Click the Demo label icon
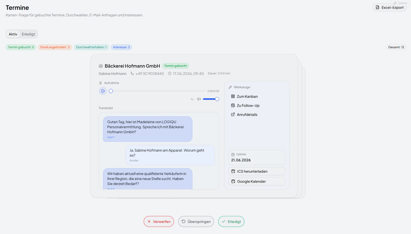The height and width of the screenshot is (234, 411). coord(395,3)
